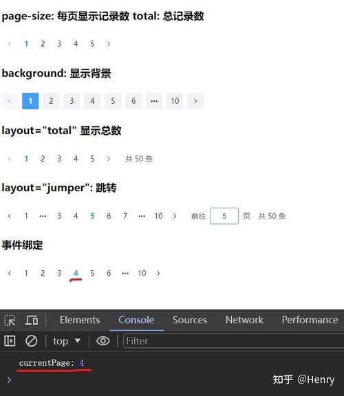Select page 4 in background pagination
The width and height of the screenshot is (344, 396).
tap(92, 101)
